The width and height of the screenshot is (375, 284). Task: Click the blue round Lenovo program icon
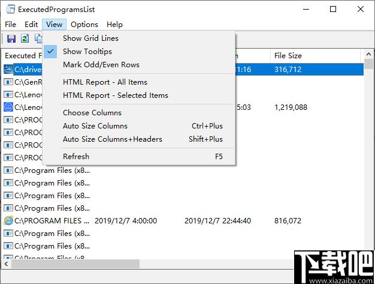[8, 107]
